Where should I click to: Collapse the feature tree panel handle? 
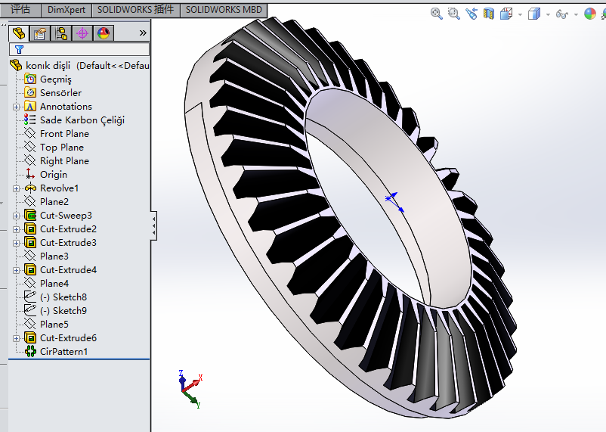154,225
